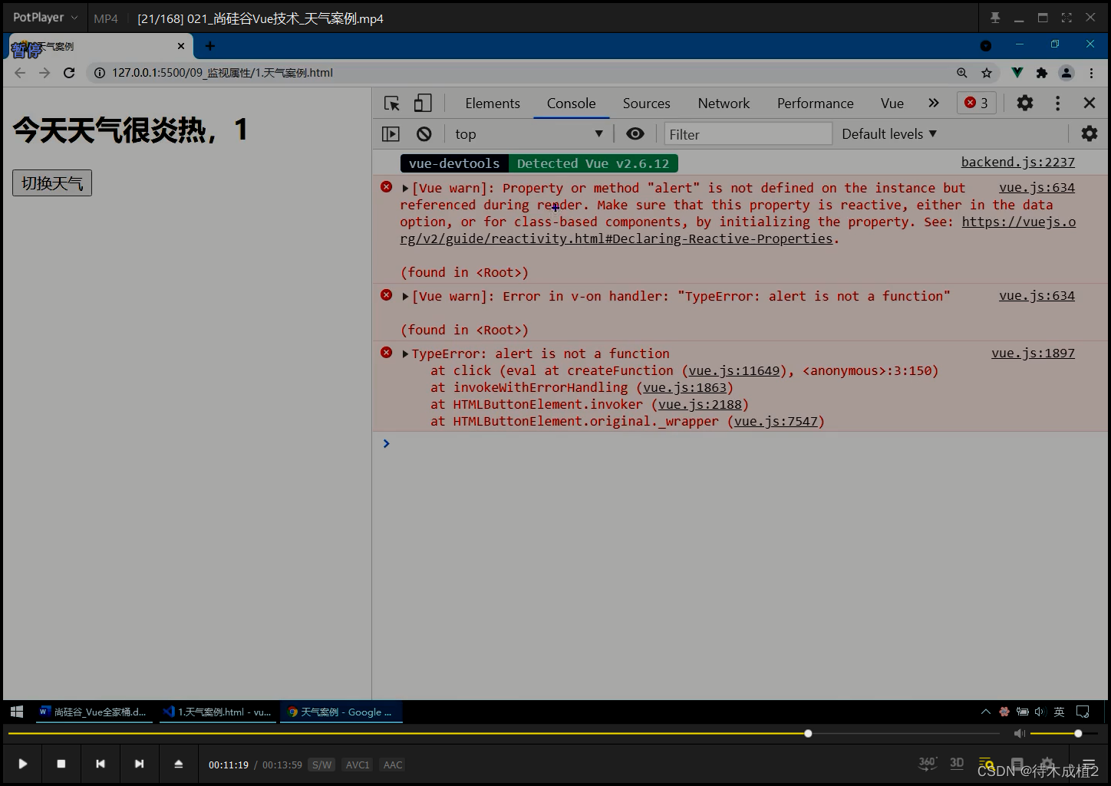Open the Vue.js devtools extension icon
This screenshot has width=1111, height=786.
click(x=1017, y=73)
